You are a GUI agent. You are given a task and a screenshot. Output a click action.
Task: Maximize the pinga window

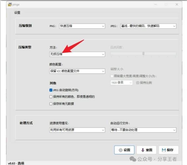(x=166, y=4)
